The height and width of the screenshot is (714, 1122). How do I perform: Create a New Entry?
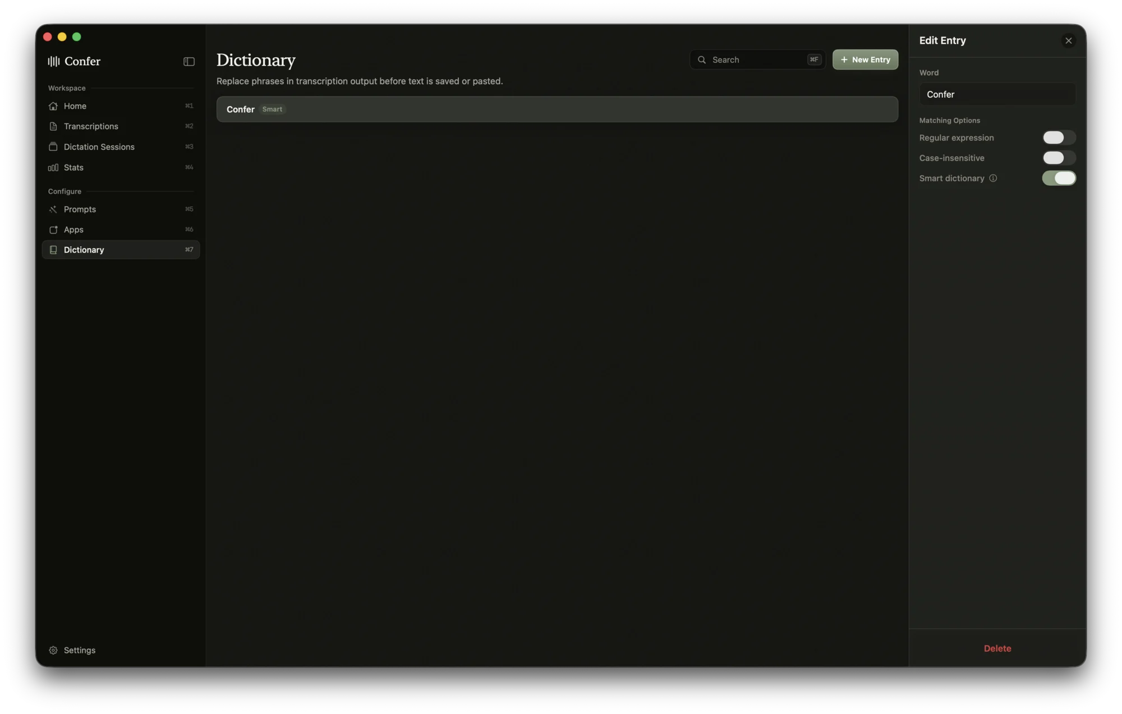point(865,60)
